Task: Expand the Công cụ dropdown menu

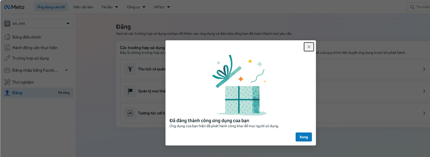Action: coord(136,7)
